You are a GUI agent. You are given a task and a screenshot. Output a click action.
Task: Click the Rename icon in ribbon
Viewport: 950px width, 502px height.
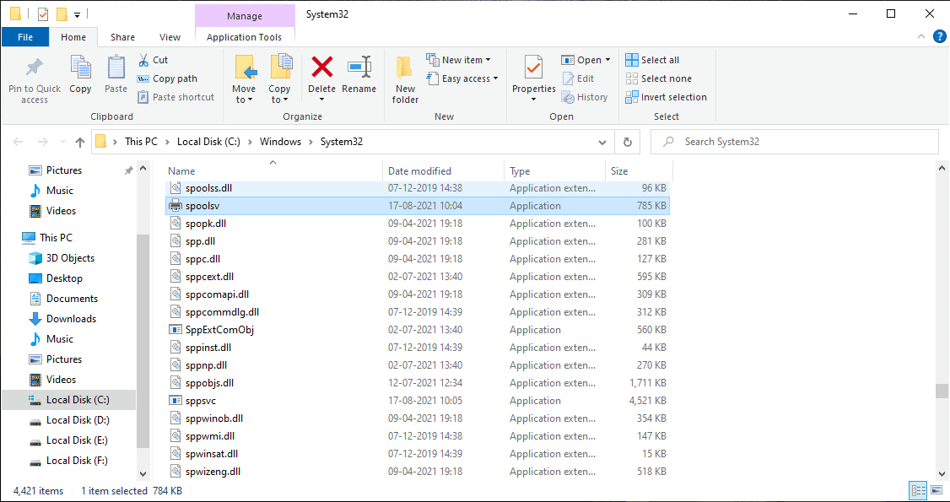(x=359, y=67)
